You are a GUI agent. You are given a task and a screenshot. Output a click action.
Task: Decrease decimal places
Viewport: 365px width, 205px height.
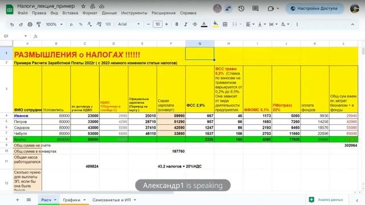90,24
